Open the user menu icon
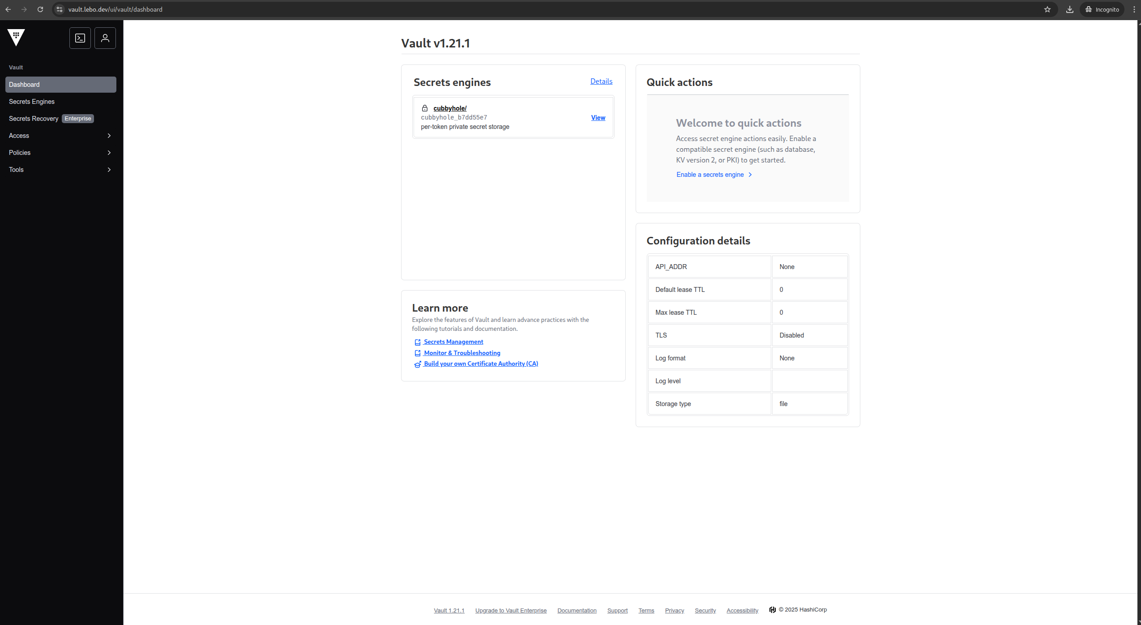 coord(105,38)
